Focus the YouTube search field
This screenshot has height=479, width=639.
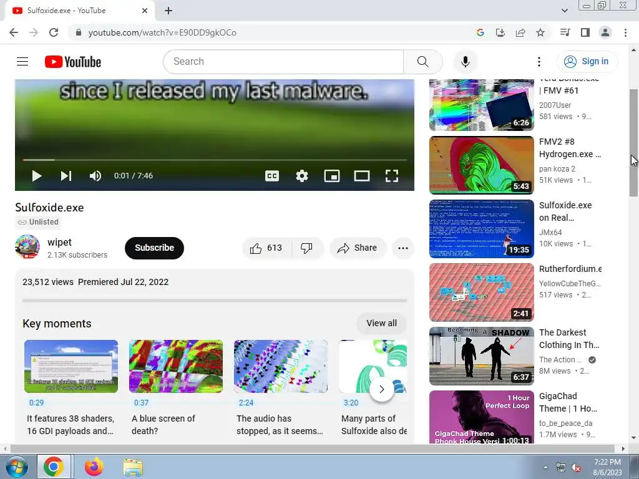click(x=283, y=62)
